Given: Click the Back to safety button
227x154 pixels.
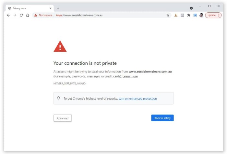Looking at the screenshot, I should [x=162, y=118].
